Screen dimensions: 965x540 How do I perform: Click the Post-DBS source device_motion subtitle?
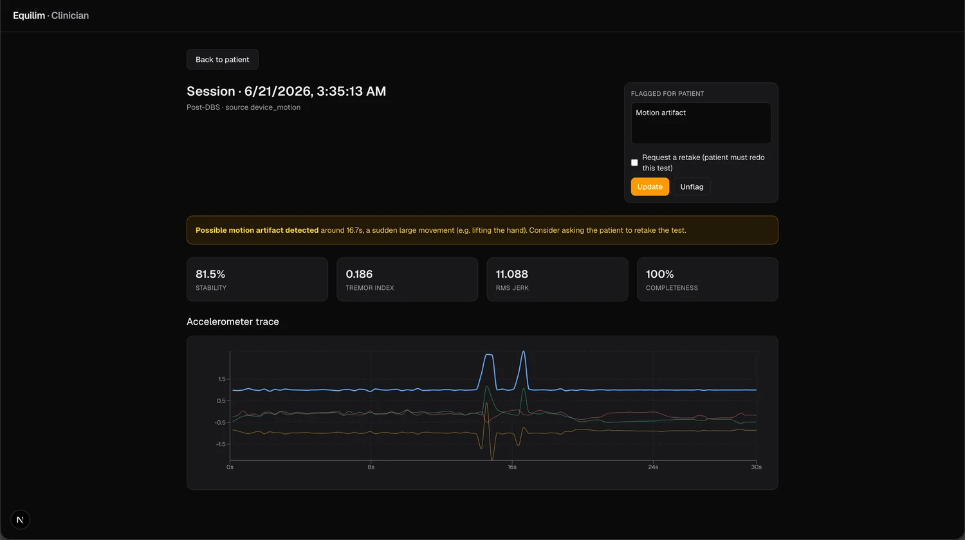point(243,107)
